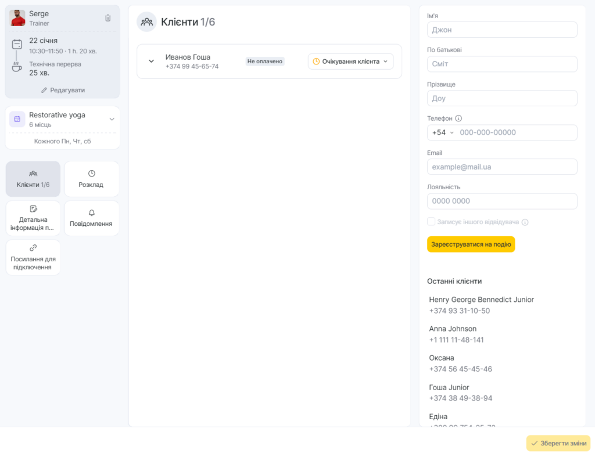
Task: Open the Очікування клієнта status dropdown
Action: coord(350,62)
